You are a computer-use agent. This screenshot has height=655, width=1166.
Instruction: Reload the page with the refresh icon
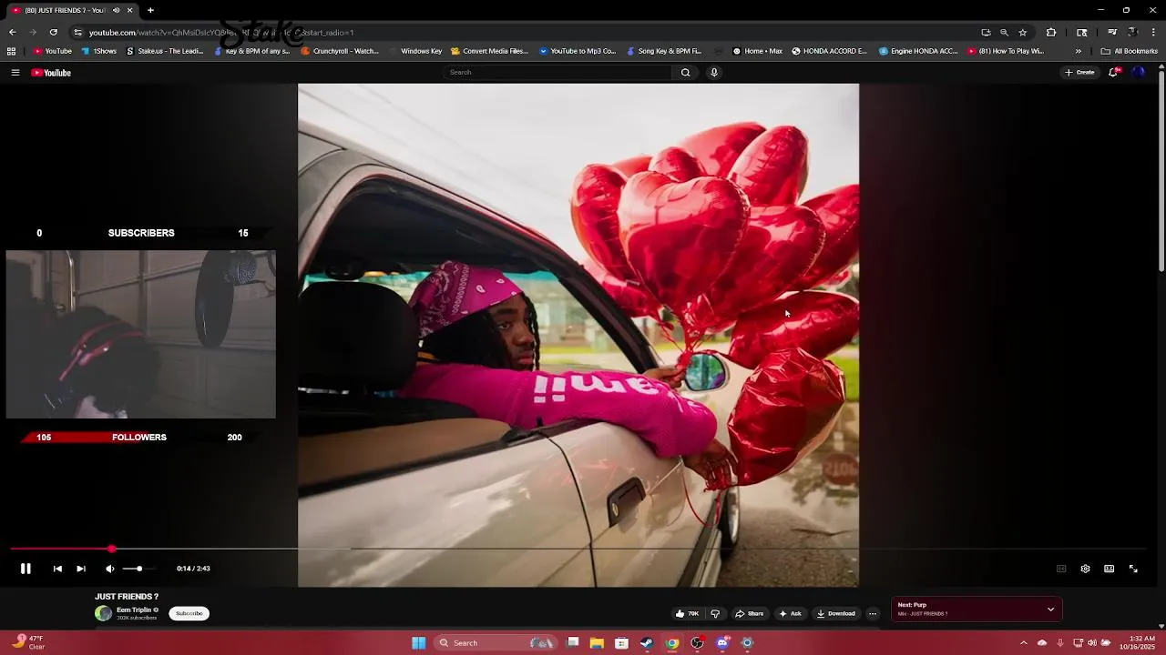(x=53, y=33)
